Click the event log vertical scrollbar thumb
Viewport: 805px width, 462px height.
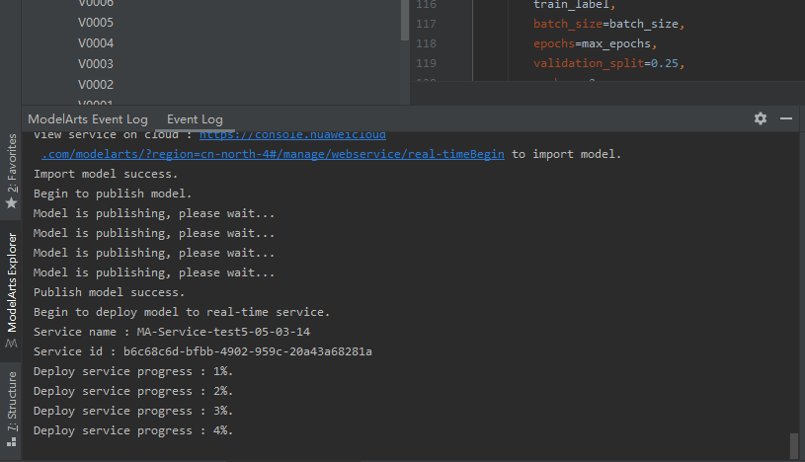pos(792,445)
